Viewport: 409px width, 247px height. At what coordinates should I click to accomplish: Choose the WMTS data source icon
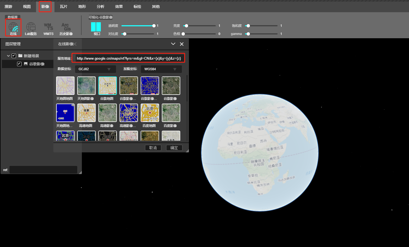(49, 29)
